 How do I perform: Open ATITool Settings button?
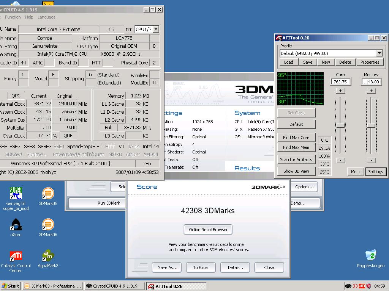tap(376, 172)
